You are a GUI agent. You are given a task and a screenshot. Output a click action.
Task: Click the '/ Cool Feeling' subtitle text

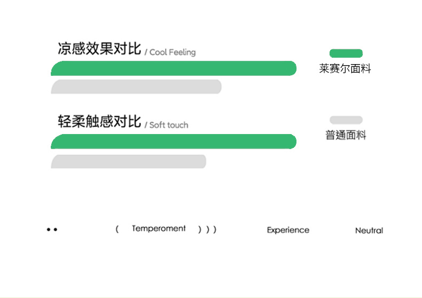(x=170, y=52)
